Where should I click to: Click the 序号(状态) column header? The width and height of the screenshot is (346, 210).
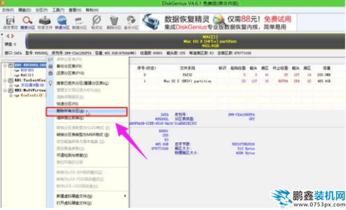pos(146,68)
